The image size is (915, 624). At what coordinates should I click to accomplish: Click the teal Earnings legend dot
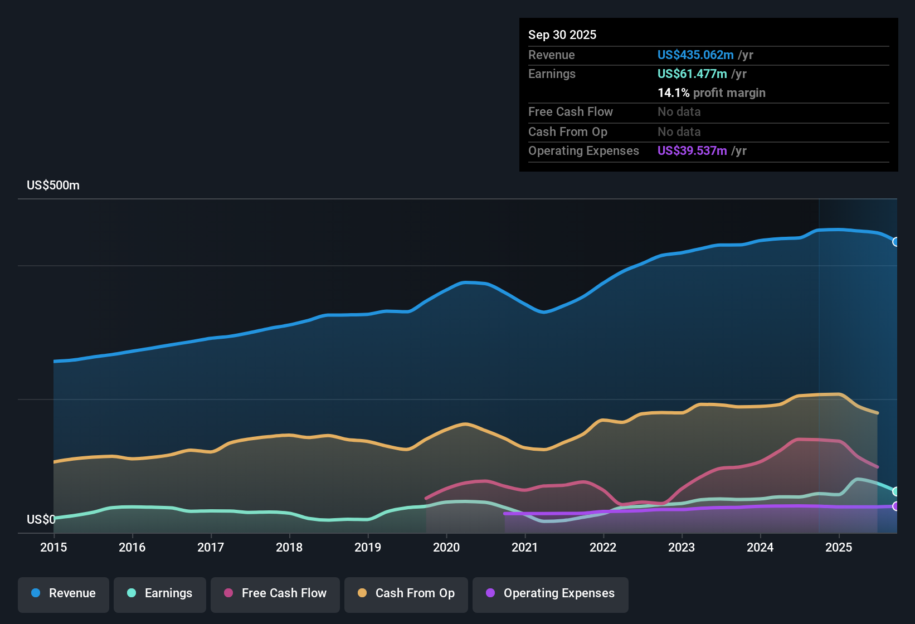(x=132, y=593)
